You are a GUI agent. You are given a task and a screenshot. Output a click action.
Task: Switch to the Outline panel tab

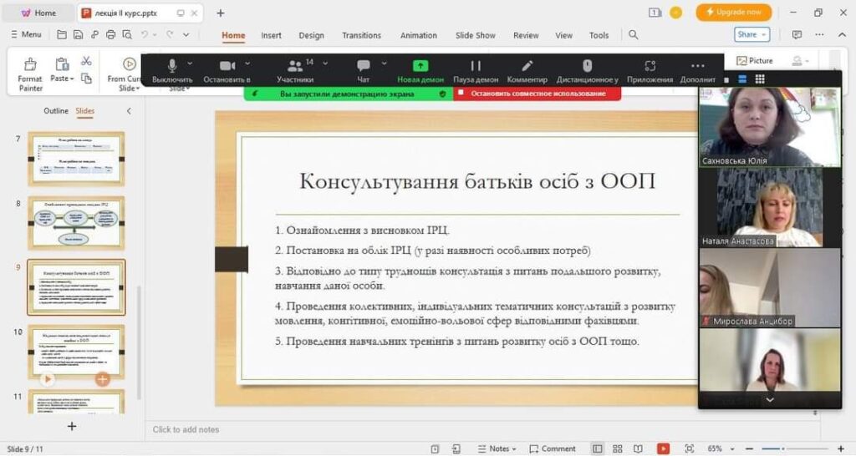pos(56,111)
